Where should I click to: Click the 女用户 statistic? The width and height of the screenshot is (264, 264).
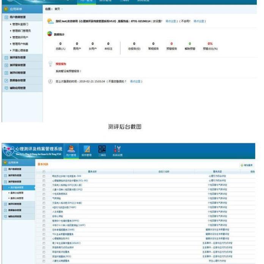point(93,46)
